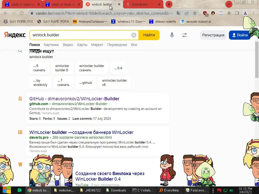Bookmark this page with the star icon
The height and width of the screenshot is (194, 259).
tap(195, 13)
